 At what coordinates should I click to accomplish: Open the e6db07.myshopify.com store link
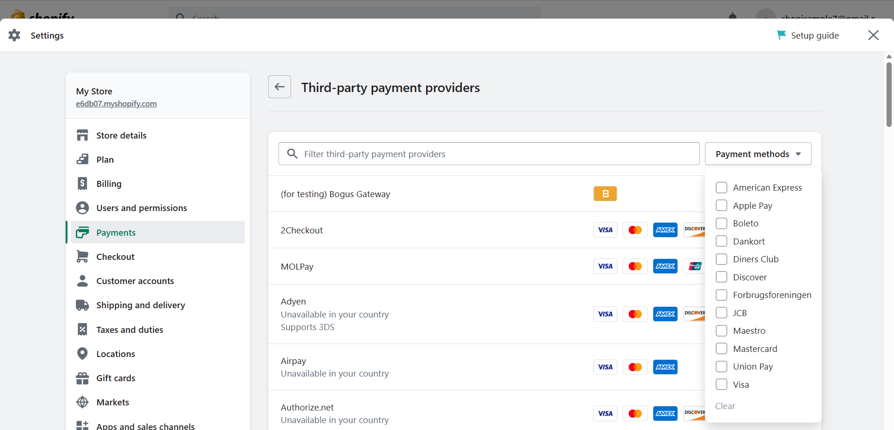(116, 104)
